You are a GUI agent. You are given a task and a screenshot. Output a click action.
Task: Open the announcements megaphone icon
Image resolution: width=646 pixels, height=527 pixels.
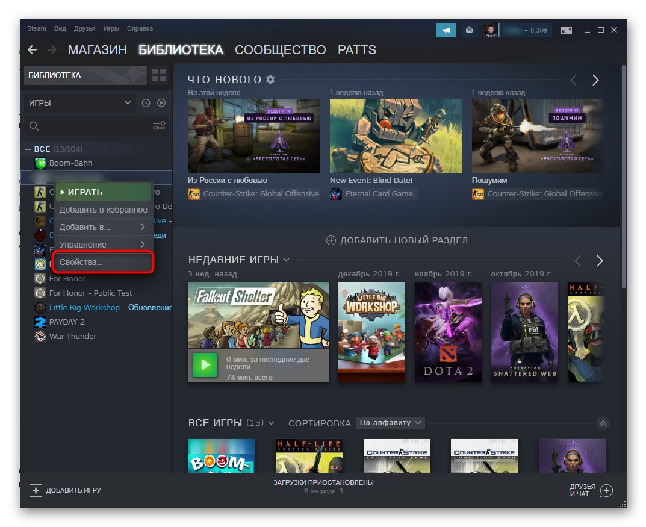coord(446,30)
